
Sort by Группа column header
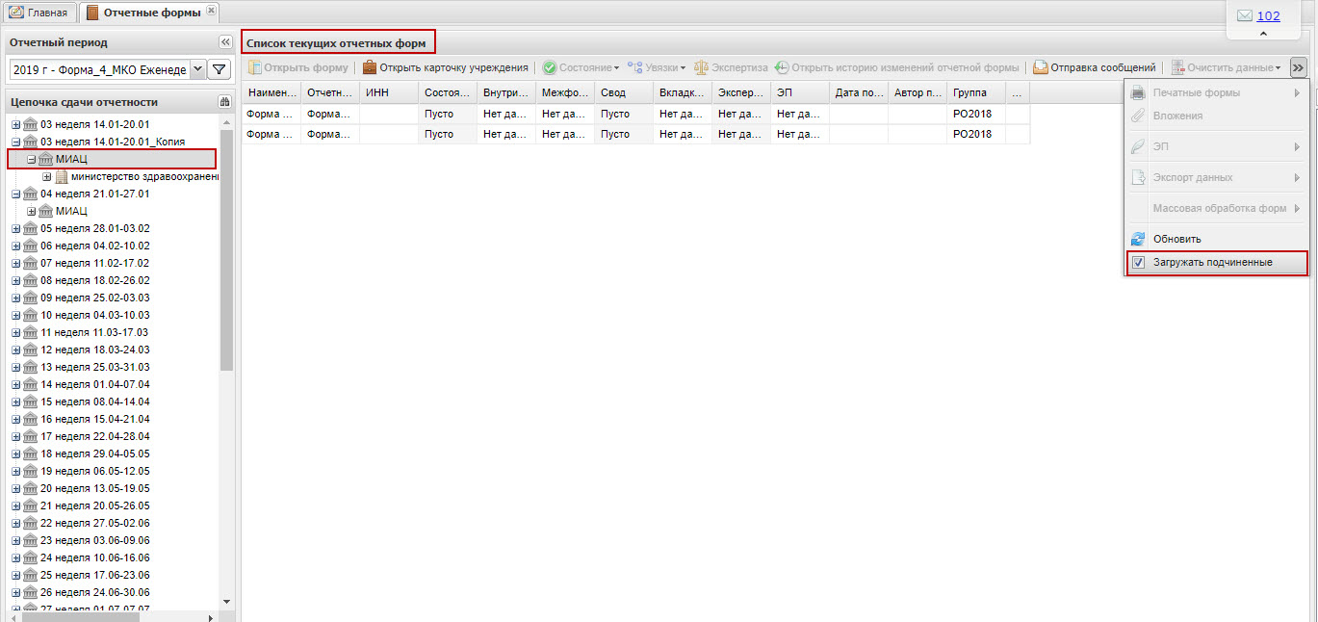[976, 92]
